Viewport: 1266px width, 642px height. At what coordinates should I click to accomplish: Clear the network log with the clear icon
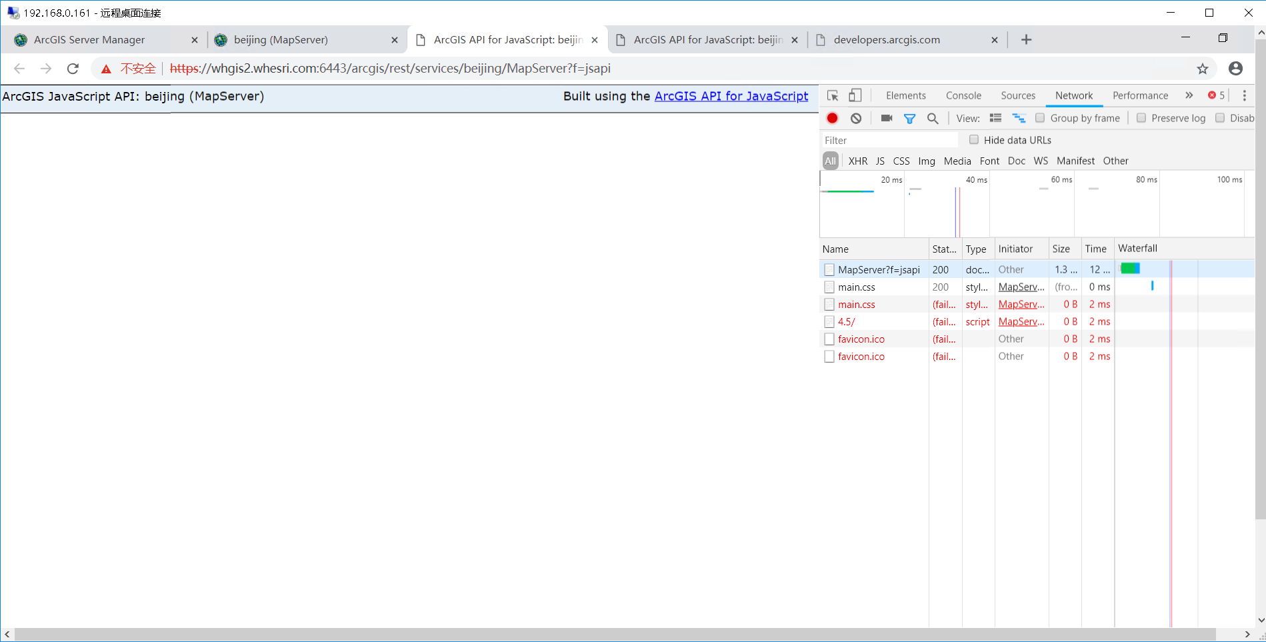coord(855,118)
